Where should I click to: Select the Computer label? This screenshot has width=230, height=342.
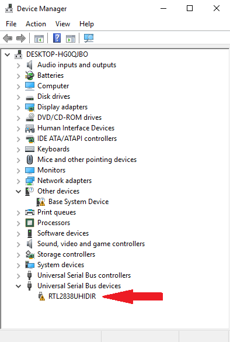tap(53, 86)
